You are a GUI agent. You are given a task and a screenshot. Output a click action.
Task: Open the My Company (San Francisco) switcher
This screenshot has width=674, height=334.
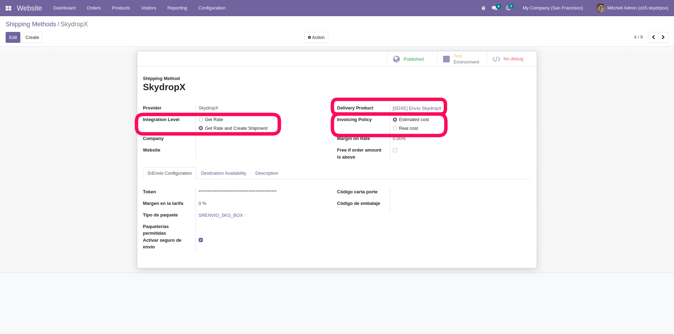553,8
